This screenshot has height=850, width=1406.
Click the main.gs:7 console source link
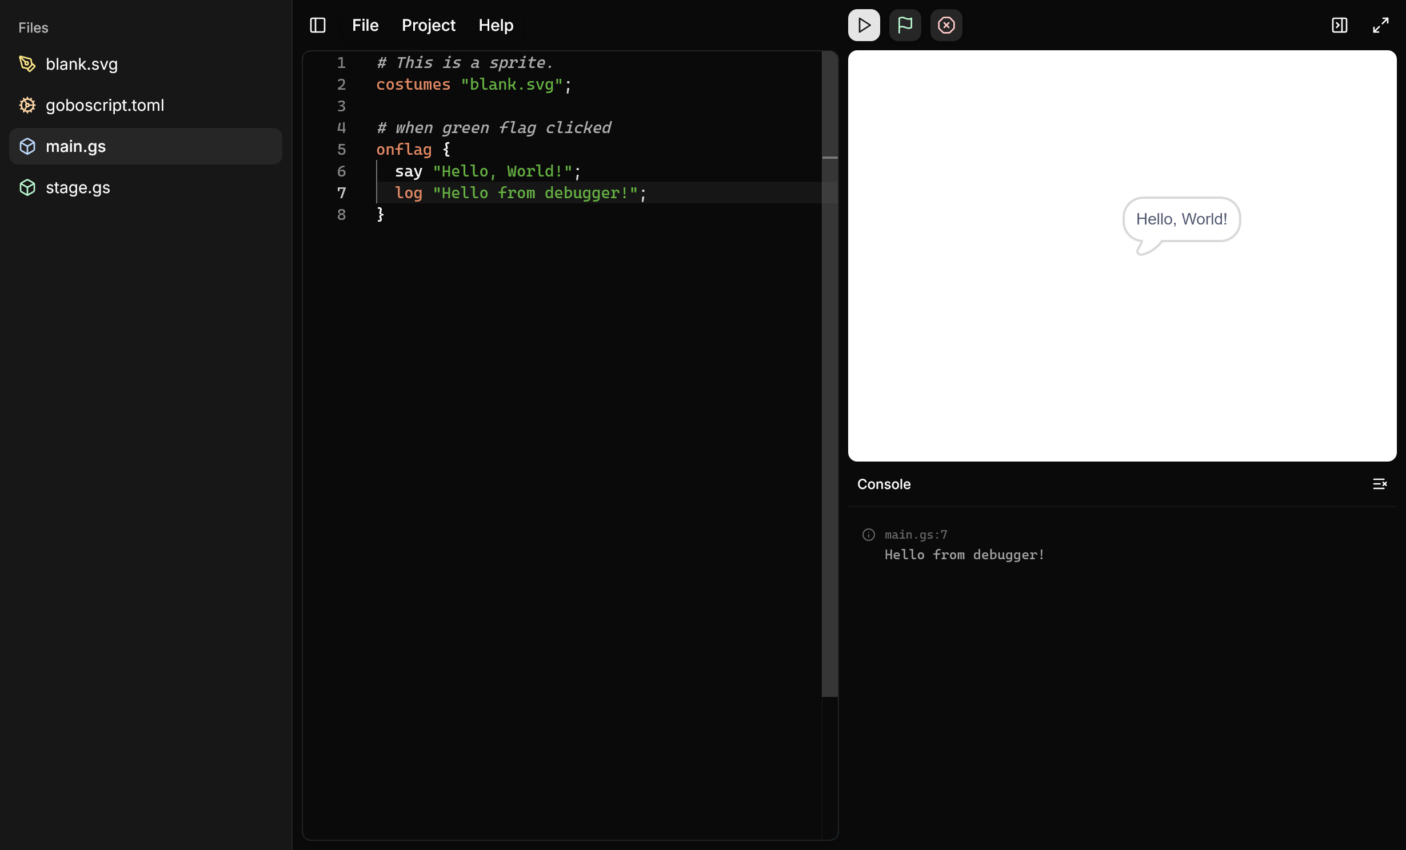tap(916, 535)
